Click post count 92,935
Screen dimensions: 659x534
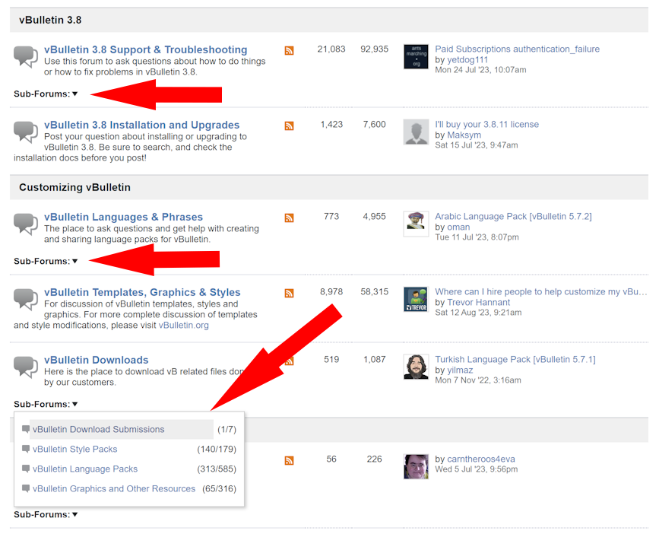[374, 49]
